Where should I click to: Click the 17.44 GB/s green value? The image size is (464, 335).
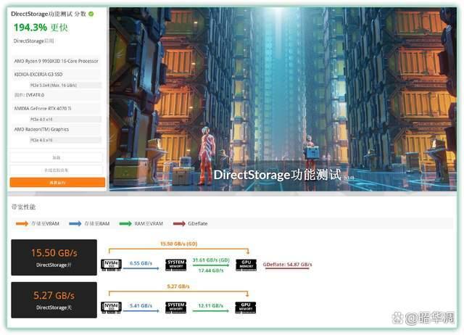coord(211,270)
